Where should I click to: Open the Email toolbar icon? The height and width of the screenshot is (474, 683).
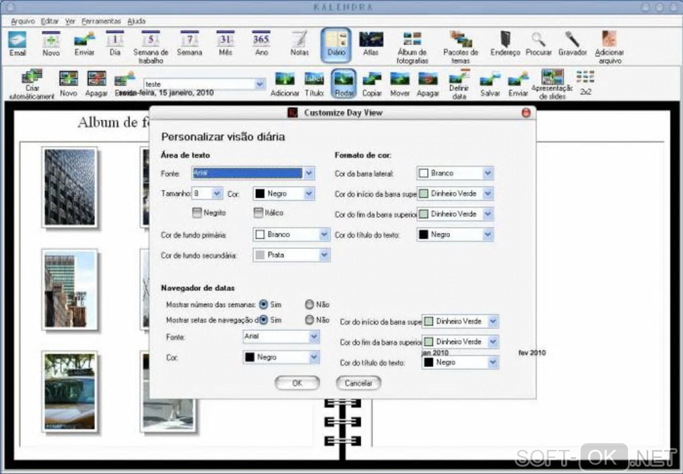(17, 44)
